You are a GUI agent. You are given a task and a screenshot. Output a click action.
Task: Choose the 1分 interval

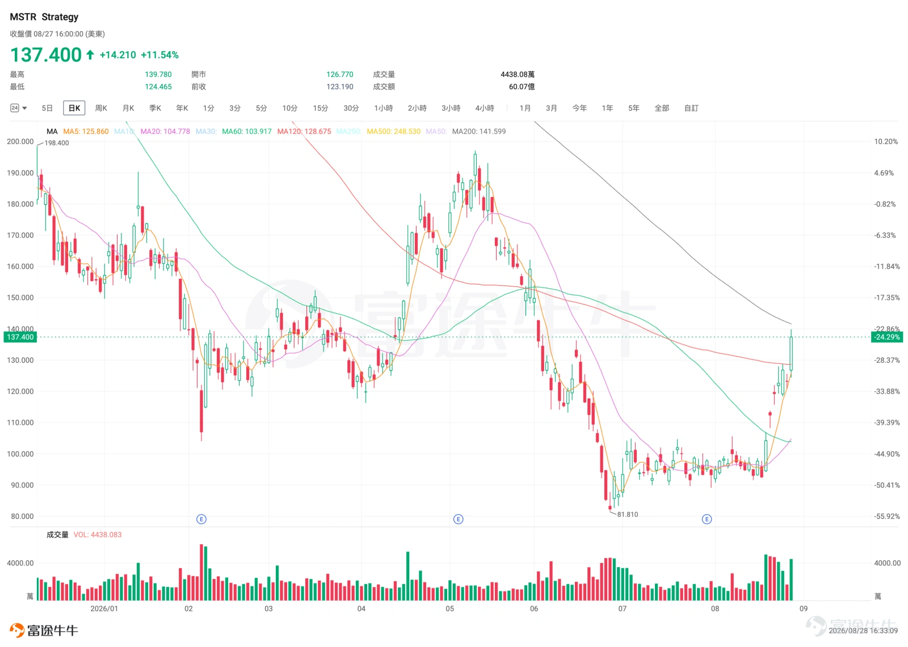coord(209,108)
